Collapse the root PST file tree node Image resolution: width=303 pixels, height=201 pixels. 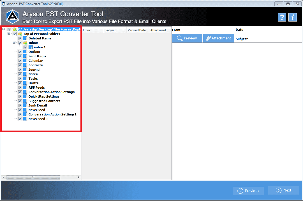pyautogui.click(x=3, y=29)
